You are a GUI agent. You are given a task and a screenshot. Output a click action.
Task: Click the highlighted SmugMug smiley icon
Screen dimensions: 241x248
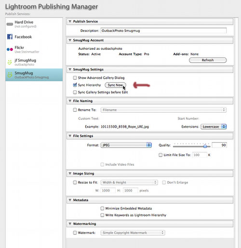tap(10, 75)
